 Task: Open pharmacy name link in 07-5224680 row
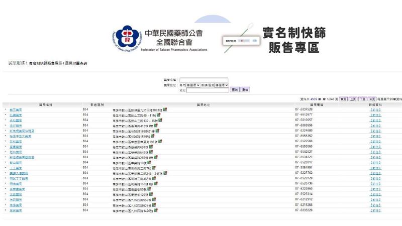[x=22, y=131]
